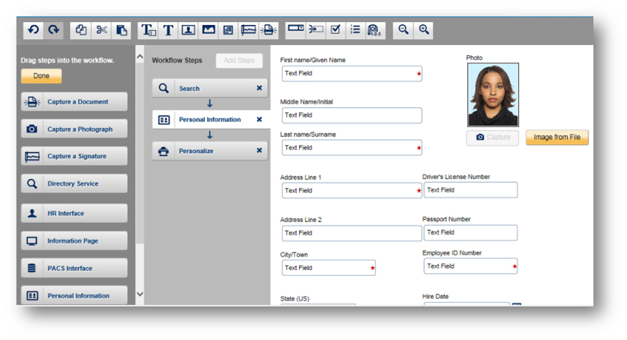The image size is (627, 340).
Task: Click the steps list scroll down arrow
Action: point(139,294)
